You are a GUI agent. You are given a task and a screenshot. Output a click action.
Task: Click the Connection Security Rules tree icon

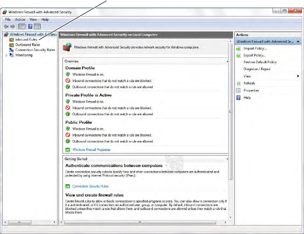pyautogui.click(x=12, y=50)
